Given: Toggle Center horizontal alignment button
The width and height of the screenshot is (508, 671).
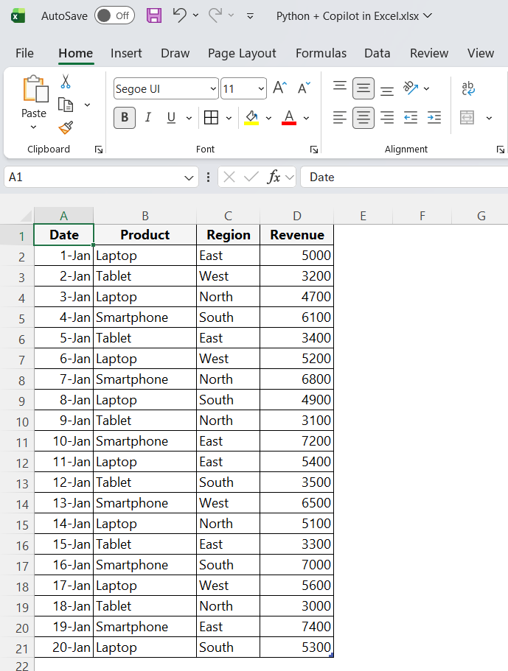Looking at the screenshot, I should (363, 117).
